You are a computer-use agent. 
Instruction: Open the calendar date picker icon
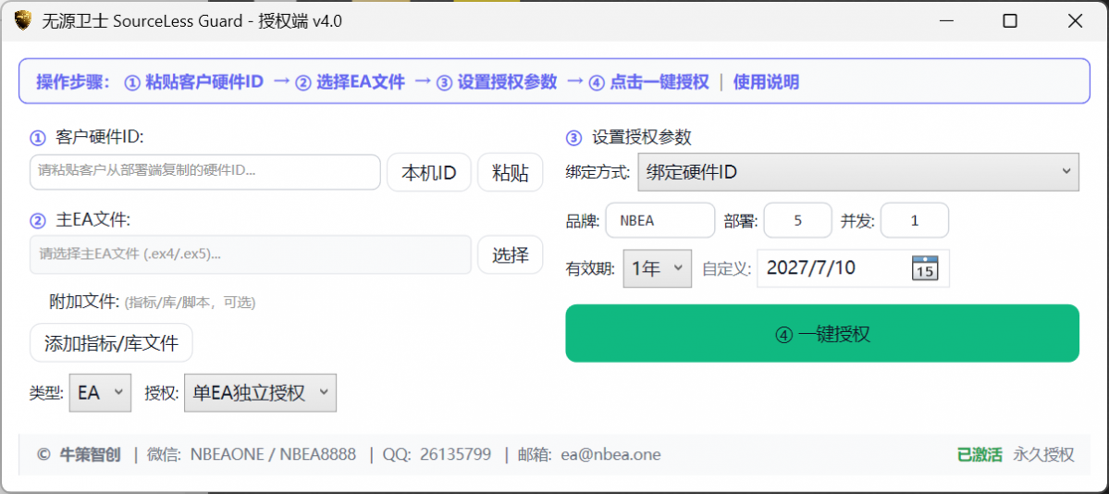click(925, 268)
